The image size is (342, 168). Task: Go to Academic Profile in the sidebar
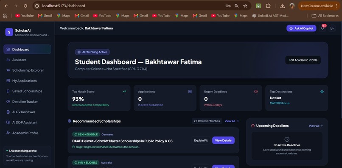pos(27,133)
